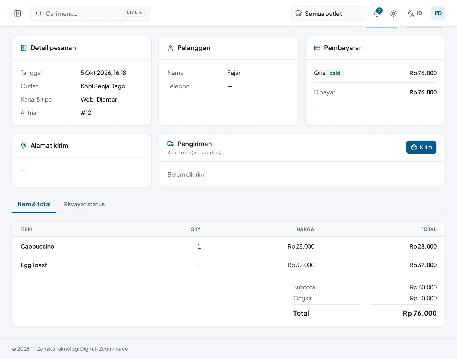The height and width of the screenshot is (359, 457).
Task: Click the paid status badge
Action: tap(335, 73)
